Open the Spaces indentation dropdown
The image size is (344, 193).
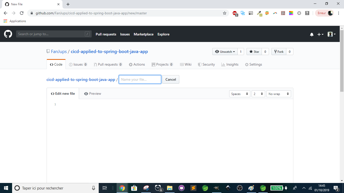[239, 93]
